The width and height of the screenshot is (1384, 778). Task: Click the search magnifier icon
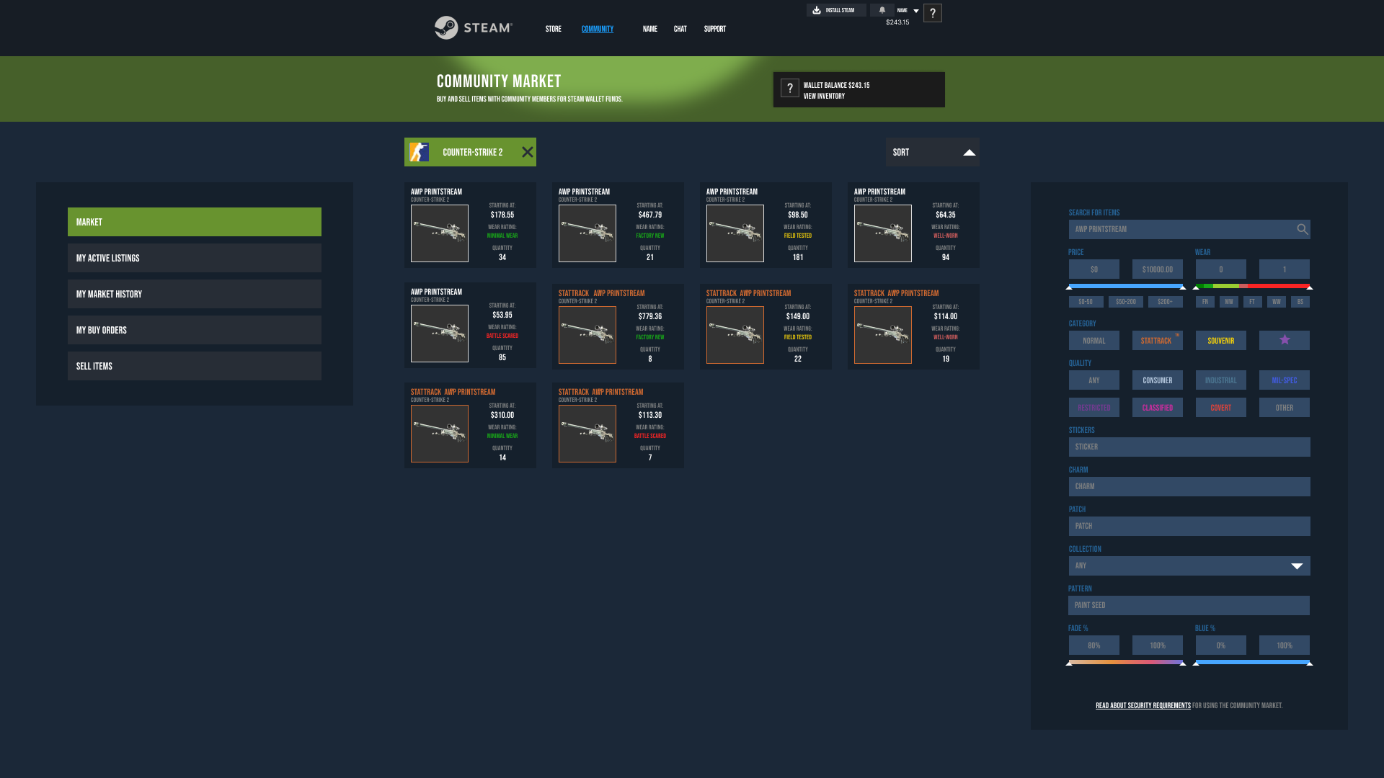coord(1302,229)
